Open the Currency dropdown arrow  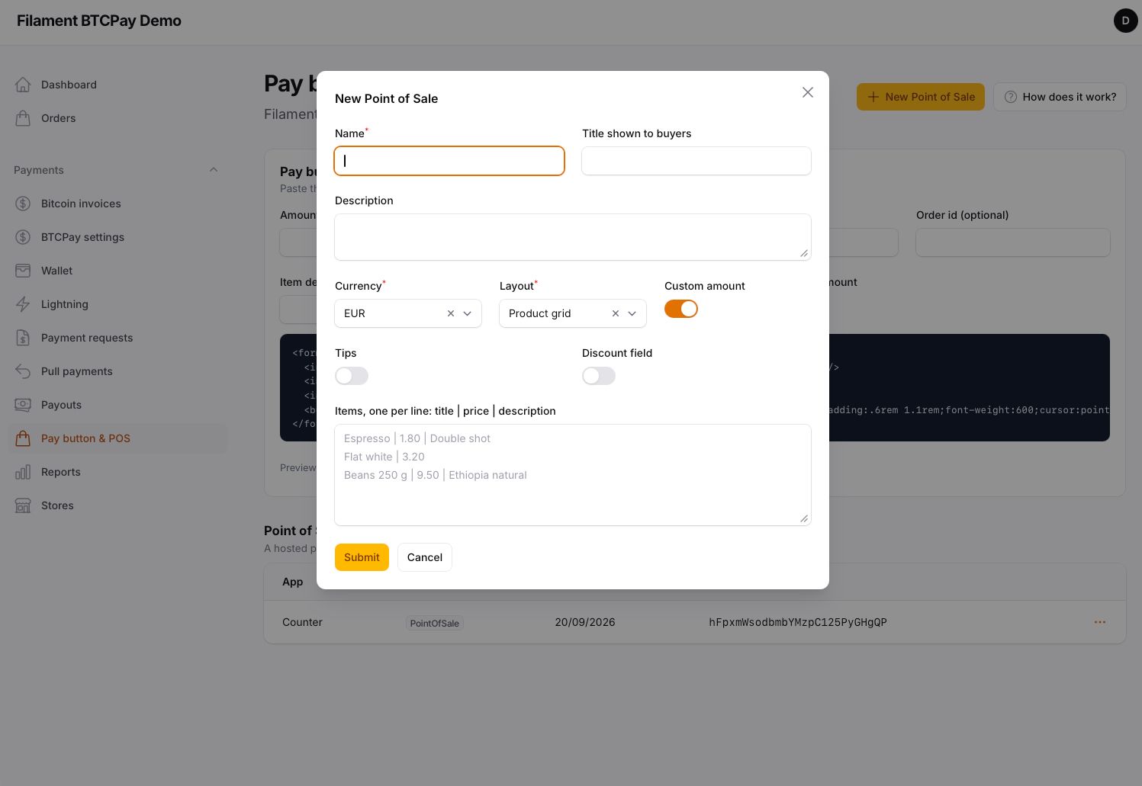click(468, 313)
